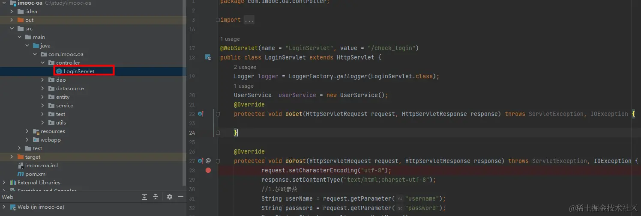Click the servlet gutter icon on line 18
The height and width of the screenshot is (216, 641).
pos(208,57)
